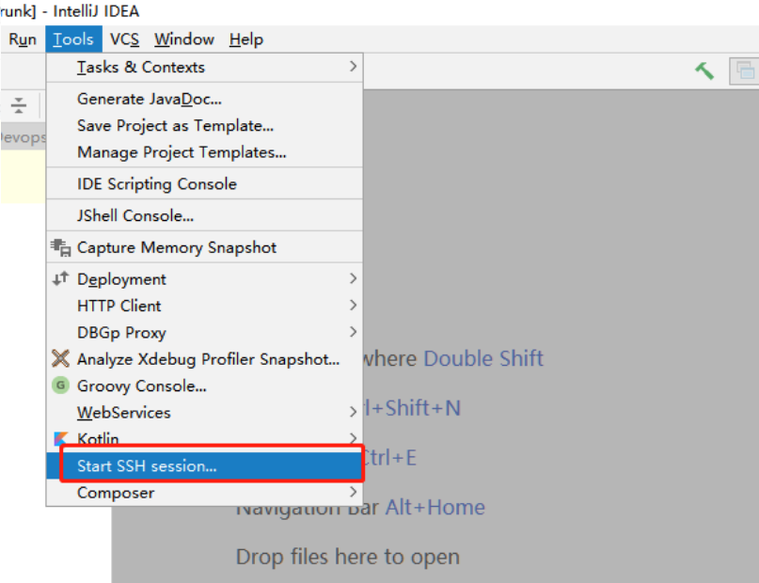
Task: Click the Deployment arrows icon
Action: (61, 279)
